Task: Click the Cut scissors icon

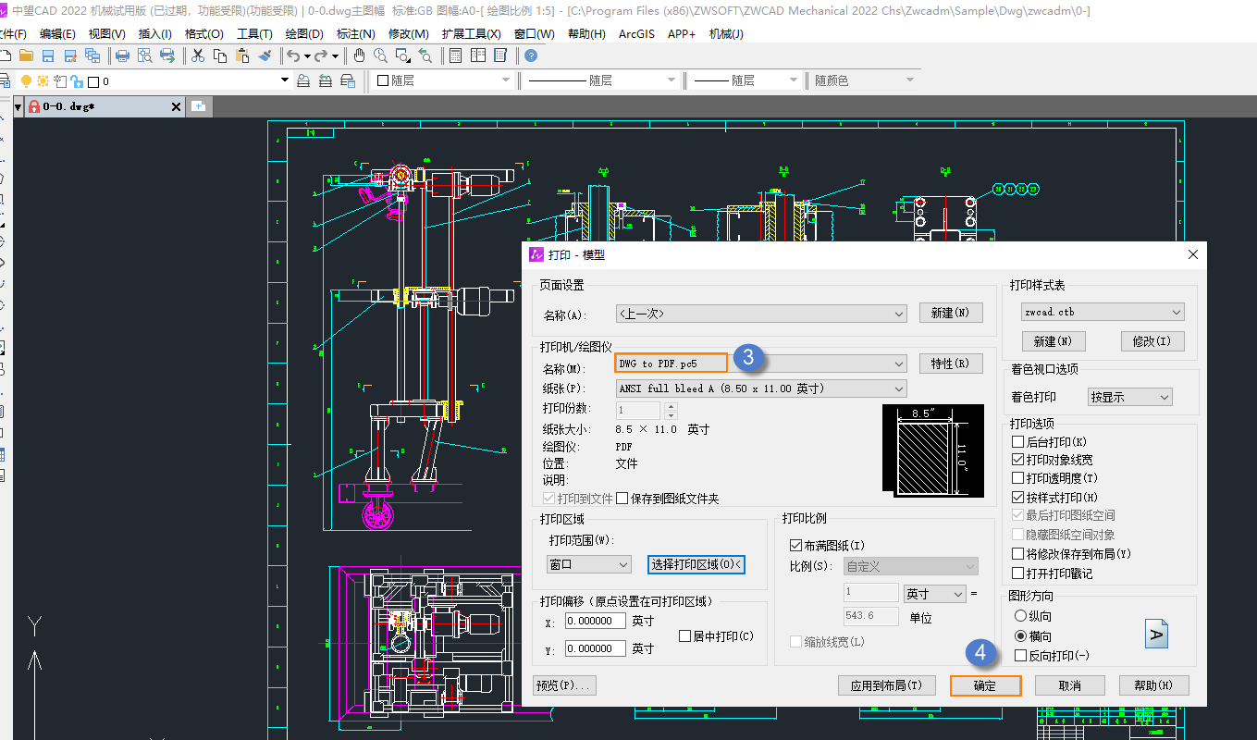Action: (x=198, y=55)
